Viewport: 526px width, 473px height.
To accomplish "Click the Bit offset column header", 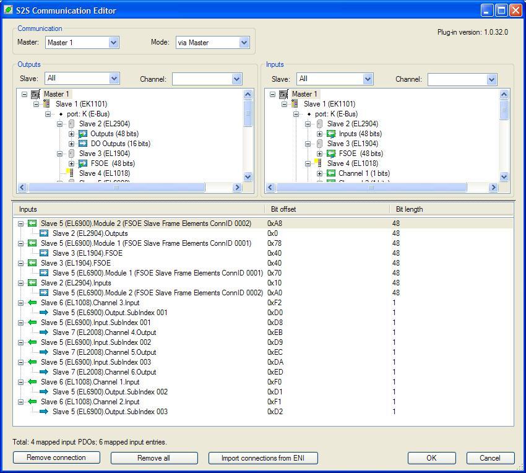I will click(x=327, y=209).
